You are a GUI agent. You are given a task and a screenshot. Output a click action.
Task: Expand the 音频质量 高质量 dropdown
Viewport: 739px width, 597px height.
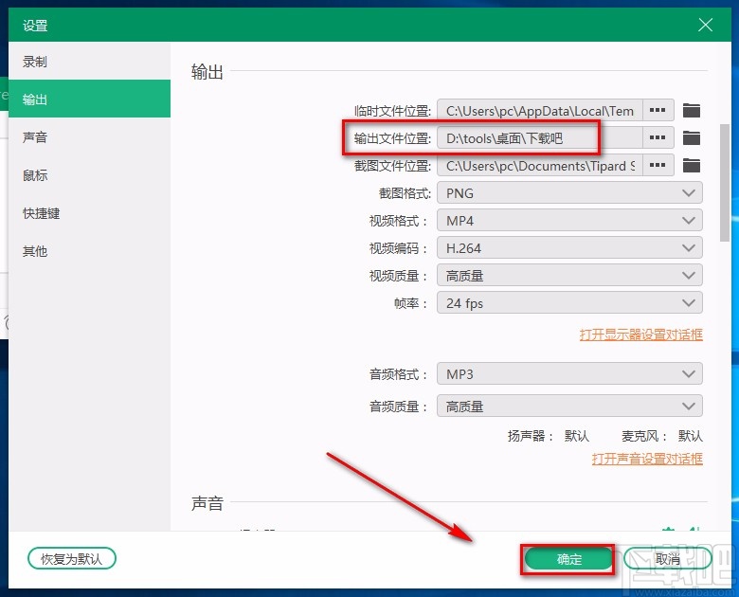(569, 406)
